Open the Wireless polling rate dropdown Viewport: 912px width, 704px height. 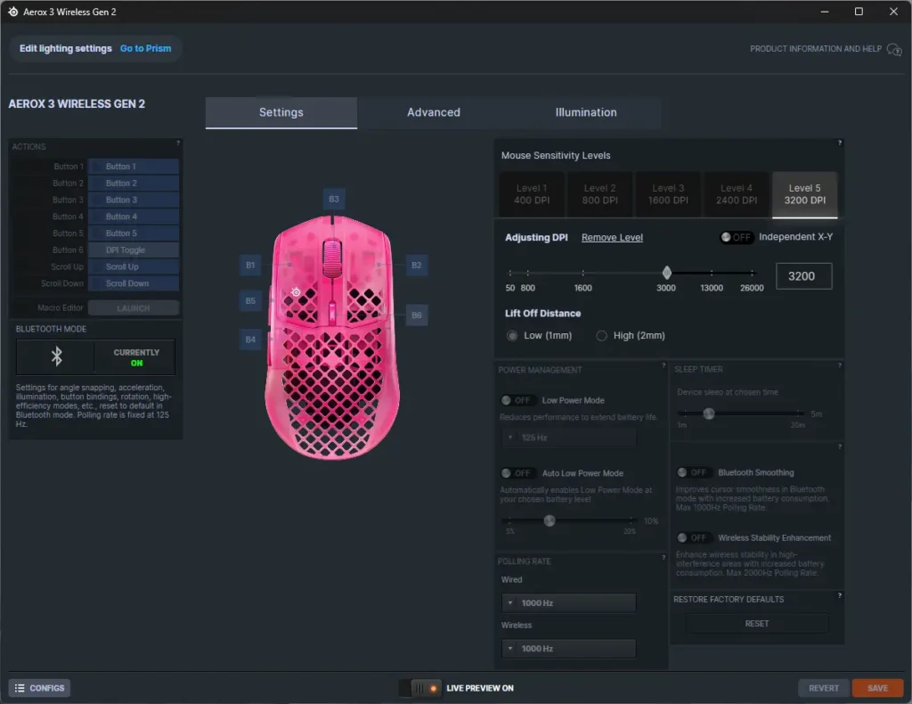click(567, 649)
